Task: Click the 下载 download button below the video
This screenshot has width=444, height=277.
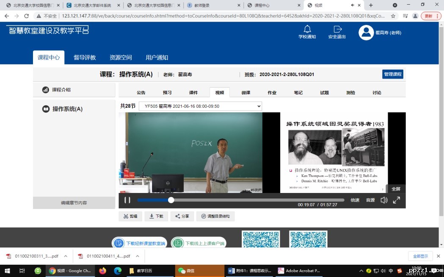Action: [156, 216]
